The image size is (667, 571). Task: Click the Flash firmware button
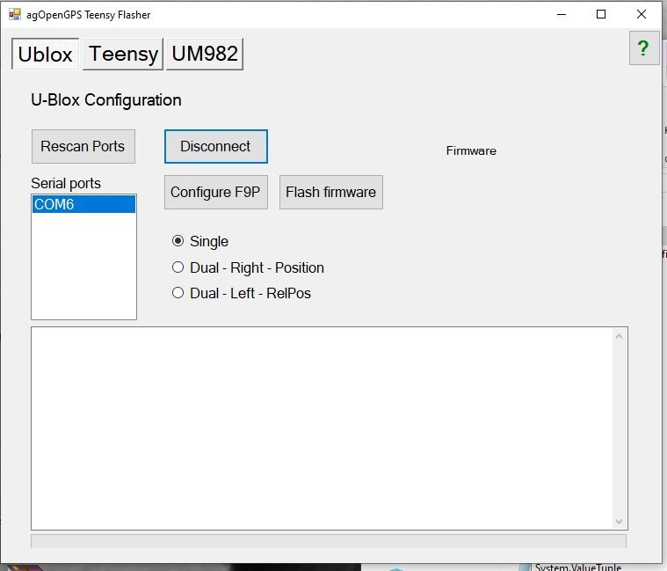[x=330, y=192]
